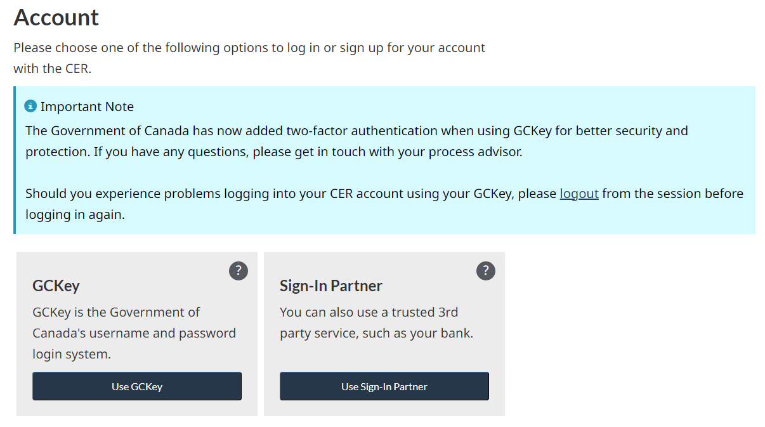Click the blue left border of the note
Screen dimensions: 765x427
click(15, 160)
